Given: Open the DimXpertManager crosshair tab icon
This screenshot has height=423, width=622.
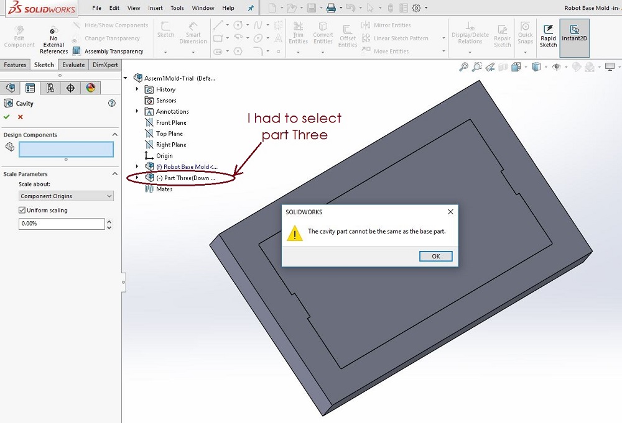Looking at the screenshot, I should pyautogui.click(x=71, y=88).
